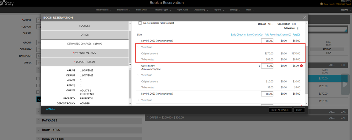Image resolution: width=352 pixels, height=140 pixels.
Task: Expand View Split under Nov 06, 2023
Action: coord(138,100)
